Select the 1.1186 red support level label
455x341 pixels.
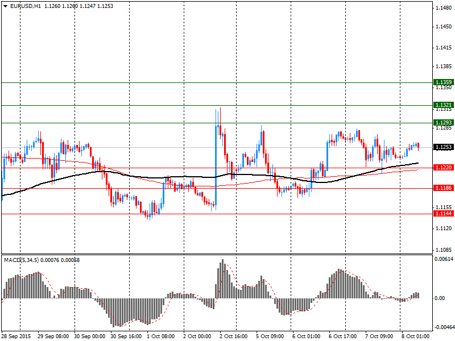(x=444, y=188)
